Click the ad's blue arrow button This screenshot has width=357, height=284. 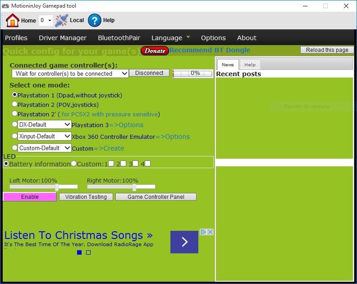click(184, 242)
